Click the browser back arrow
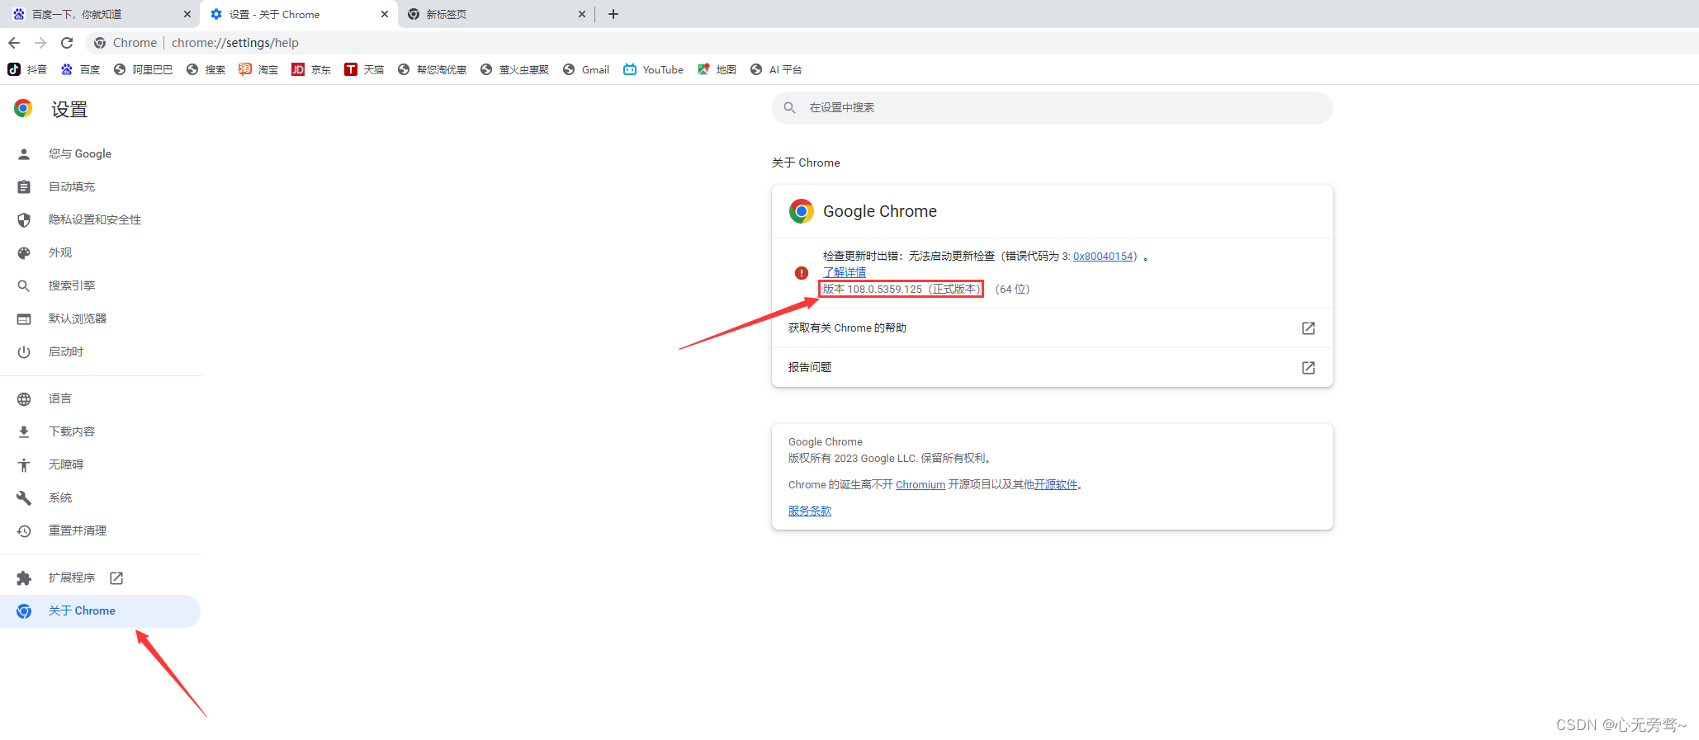 14,43
